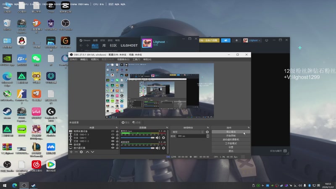Open source properties gear below sources list
This screenshot has width=336, height=189.
(x=81, y=152)
